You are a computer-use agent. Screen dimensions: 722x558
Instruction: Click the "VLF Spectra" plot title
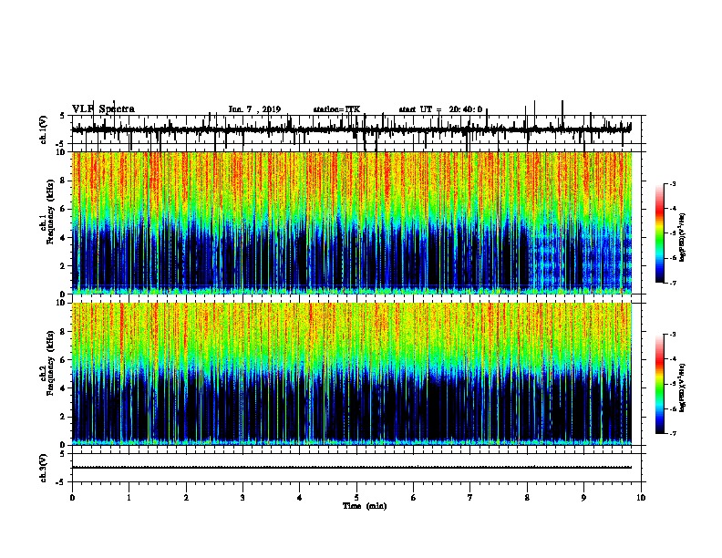103,109
